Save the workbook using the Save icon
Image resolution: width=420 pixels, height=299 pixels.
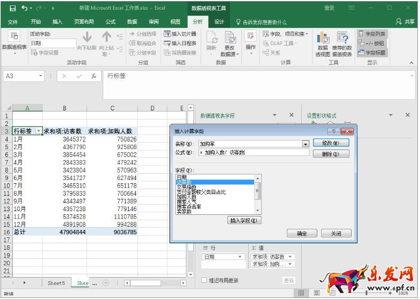[13, 9]
